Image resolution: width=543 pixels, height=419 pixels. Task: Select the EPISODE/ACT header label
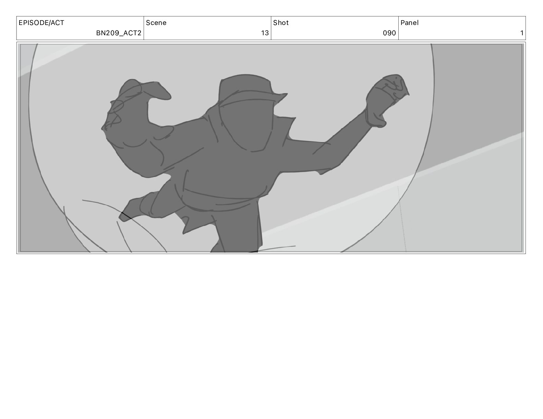coord(41,23)
